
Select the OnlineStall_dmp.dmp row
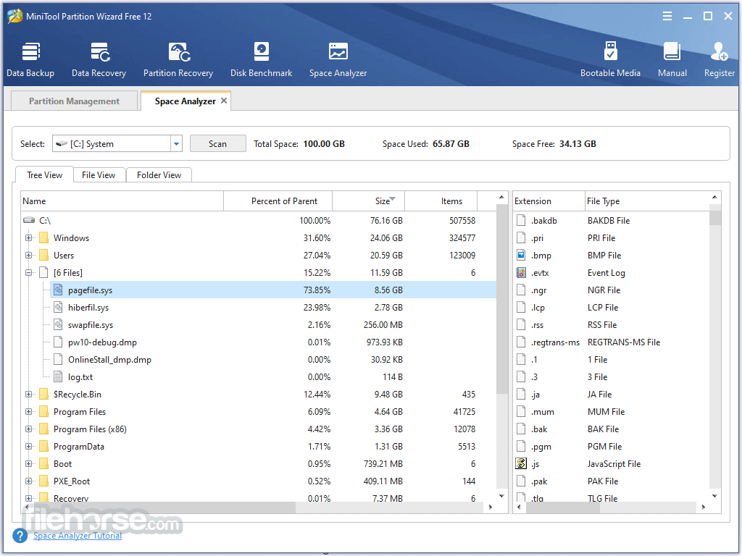tap(259, 360)
